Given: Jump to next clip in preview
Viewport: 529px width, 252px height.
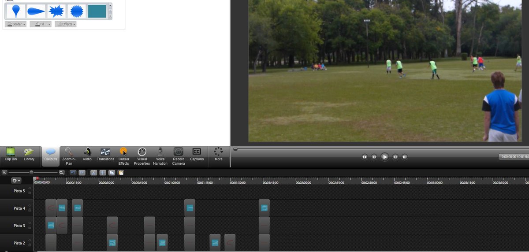Looking at the screenshot, I should coord(405,157).
